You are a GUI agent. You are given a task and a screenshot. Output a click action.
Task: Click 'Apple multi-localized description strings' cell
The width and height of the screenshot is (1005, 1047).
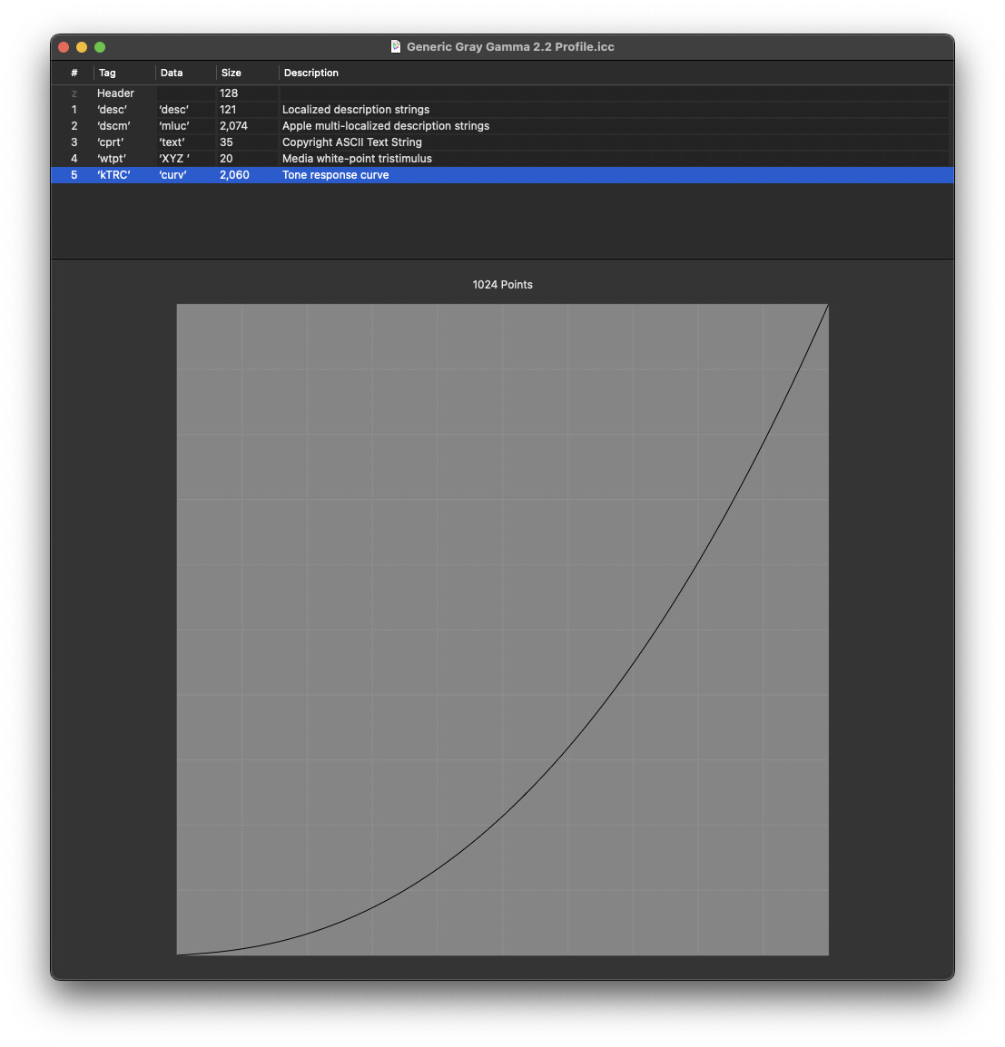tap(386, 126)
